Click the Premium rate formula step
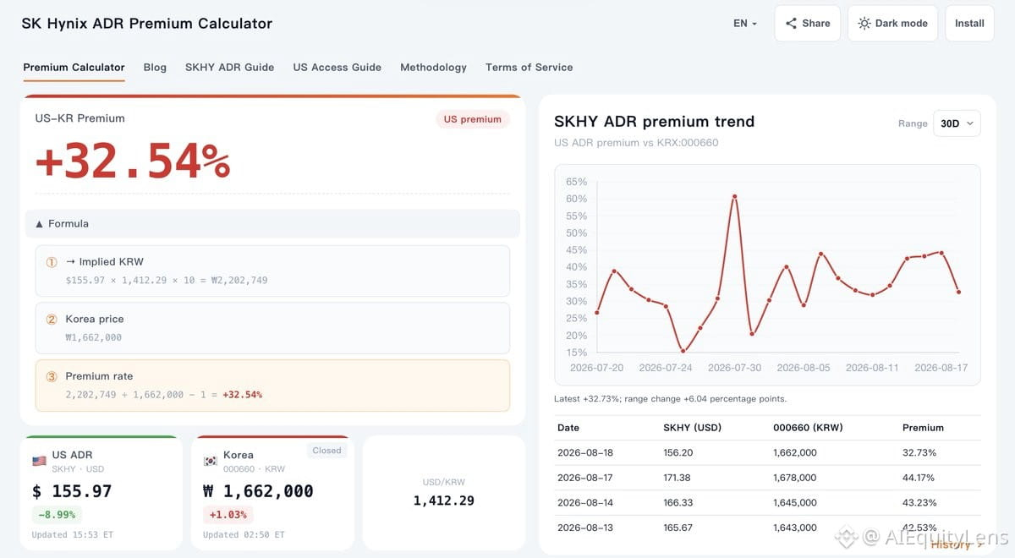Viewport: 1015px width, 558px height. 272,386
